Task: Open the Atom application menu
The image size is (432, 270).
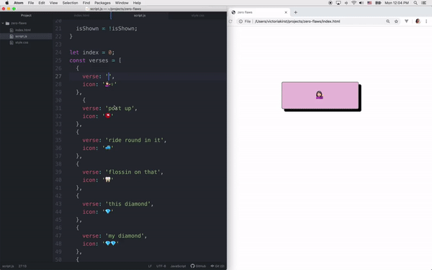Action: tap(19, 3)
